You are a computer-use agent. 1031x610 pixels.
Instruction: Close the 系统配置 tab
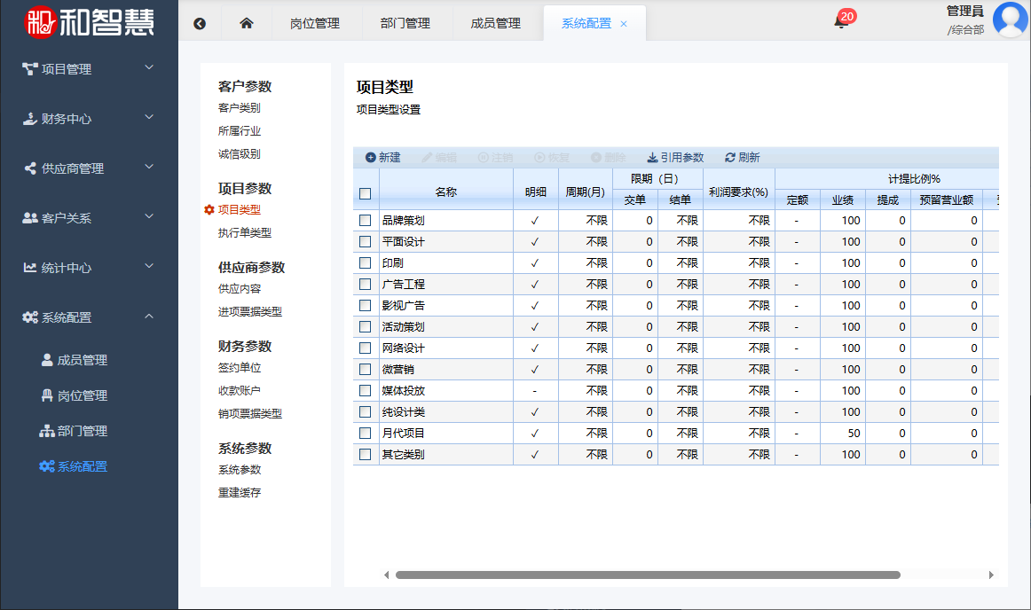point(624,24)
